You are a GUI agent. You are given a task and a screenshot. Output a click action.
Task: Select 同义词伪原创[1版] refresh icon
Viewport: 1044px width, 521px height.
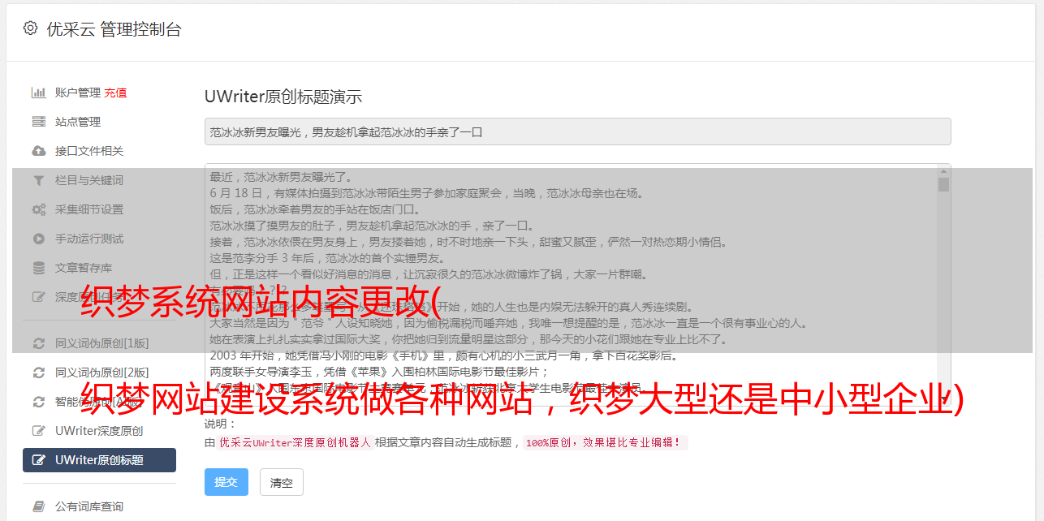(x=38, y=343)
